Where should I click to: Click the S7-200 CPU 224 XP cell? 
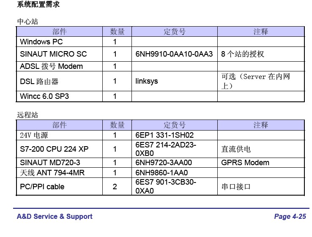[x=54, y=149]
